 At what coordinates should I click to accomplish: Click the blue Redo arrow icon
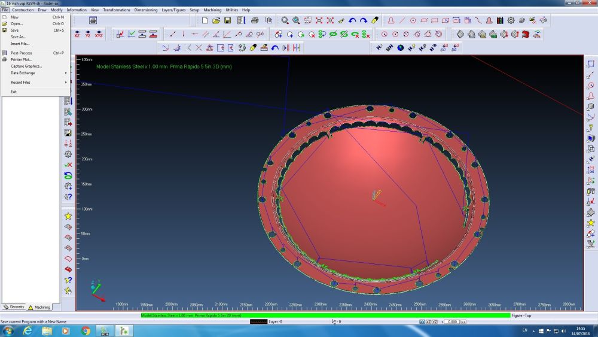[363, 20]
